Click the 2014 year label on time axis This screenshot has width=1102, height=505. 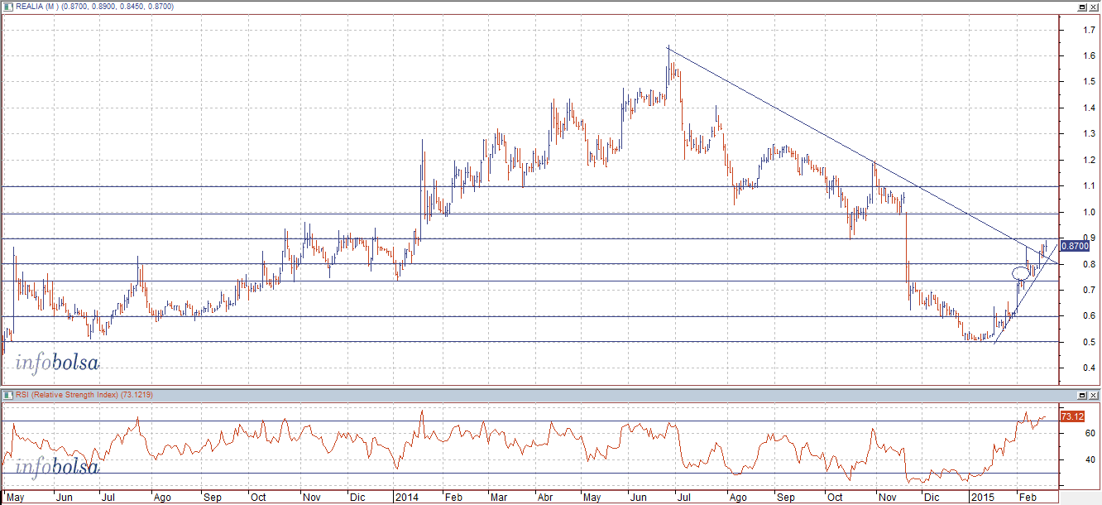point(407,498)
